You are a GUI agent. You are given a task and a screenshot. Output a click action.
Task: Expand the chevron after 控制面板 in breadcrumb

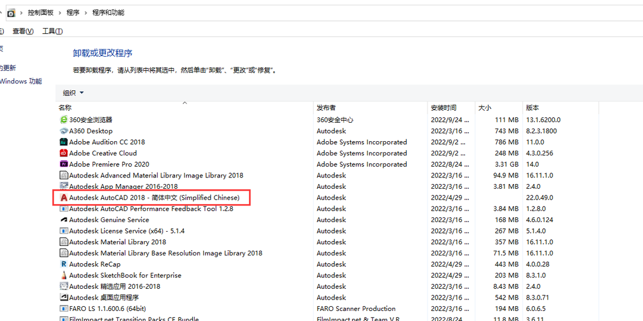[x=60, y=13]
